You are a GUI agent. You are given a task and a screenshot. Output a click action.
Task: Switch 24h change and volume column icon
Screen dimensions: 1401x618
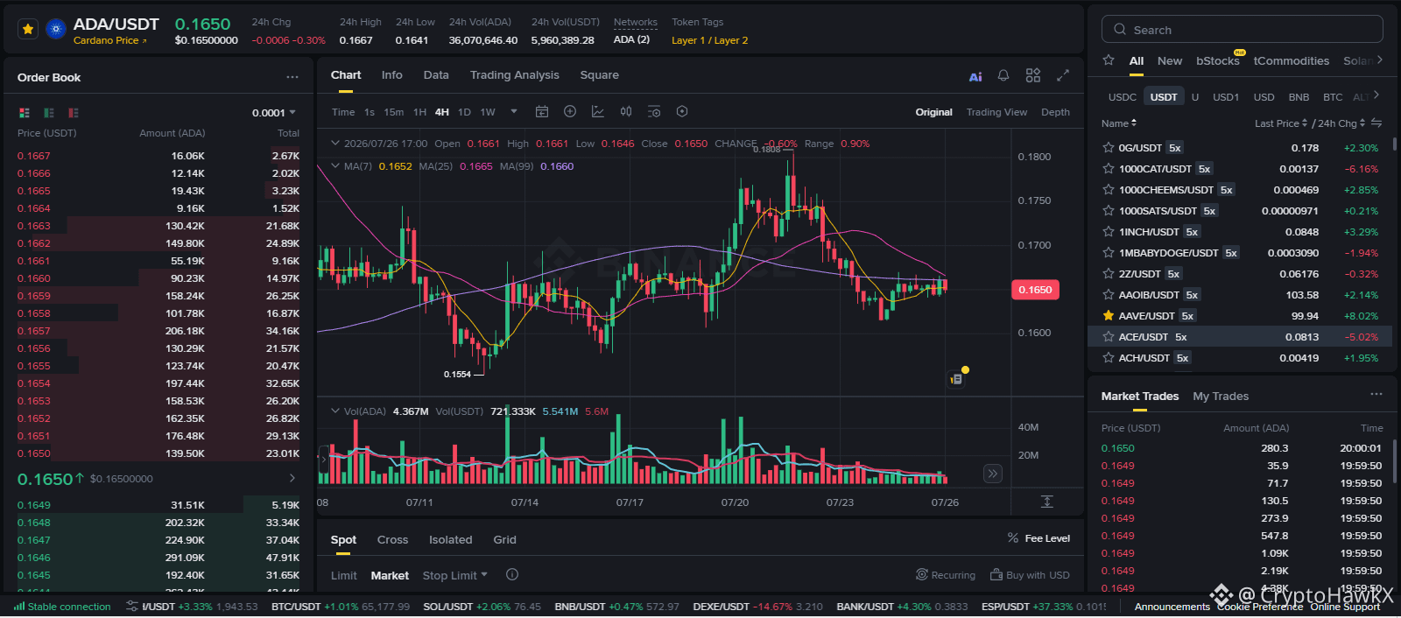[x=1376, y=123]
